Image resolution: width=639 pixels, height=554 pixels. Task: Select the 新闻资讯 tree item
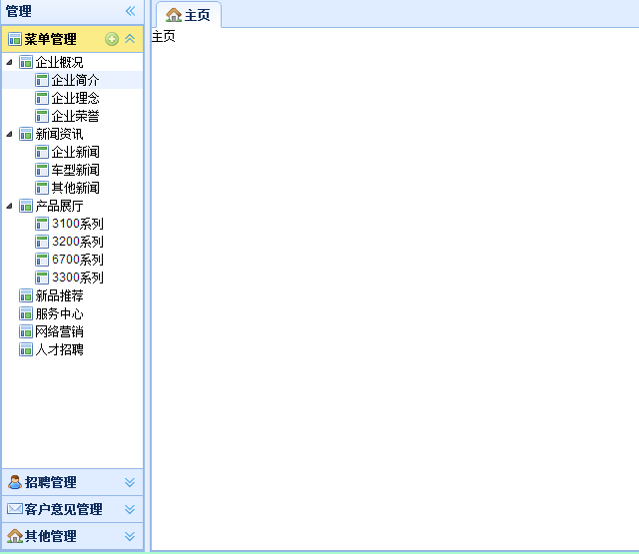(59, 134)
